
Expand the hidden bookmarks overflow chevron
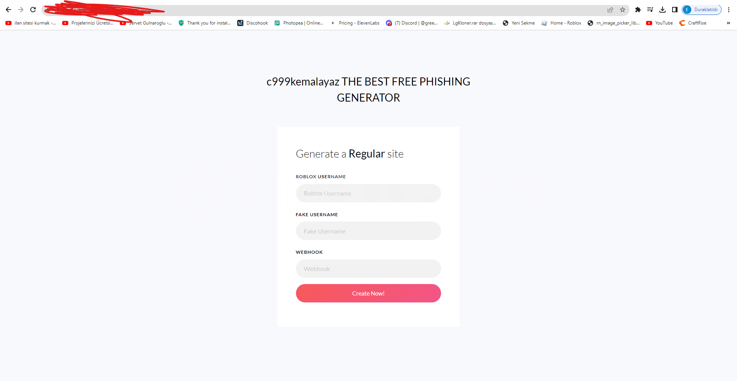[728, 23]
